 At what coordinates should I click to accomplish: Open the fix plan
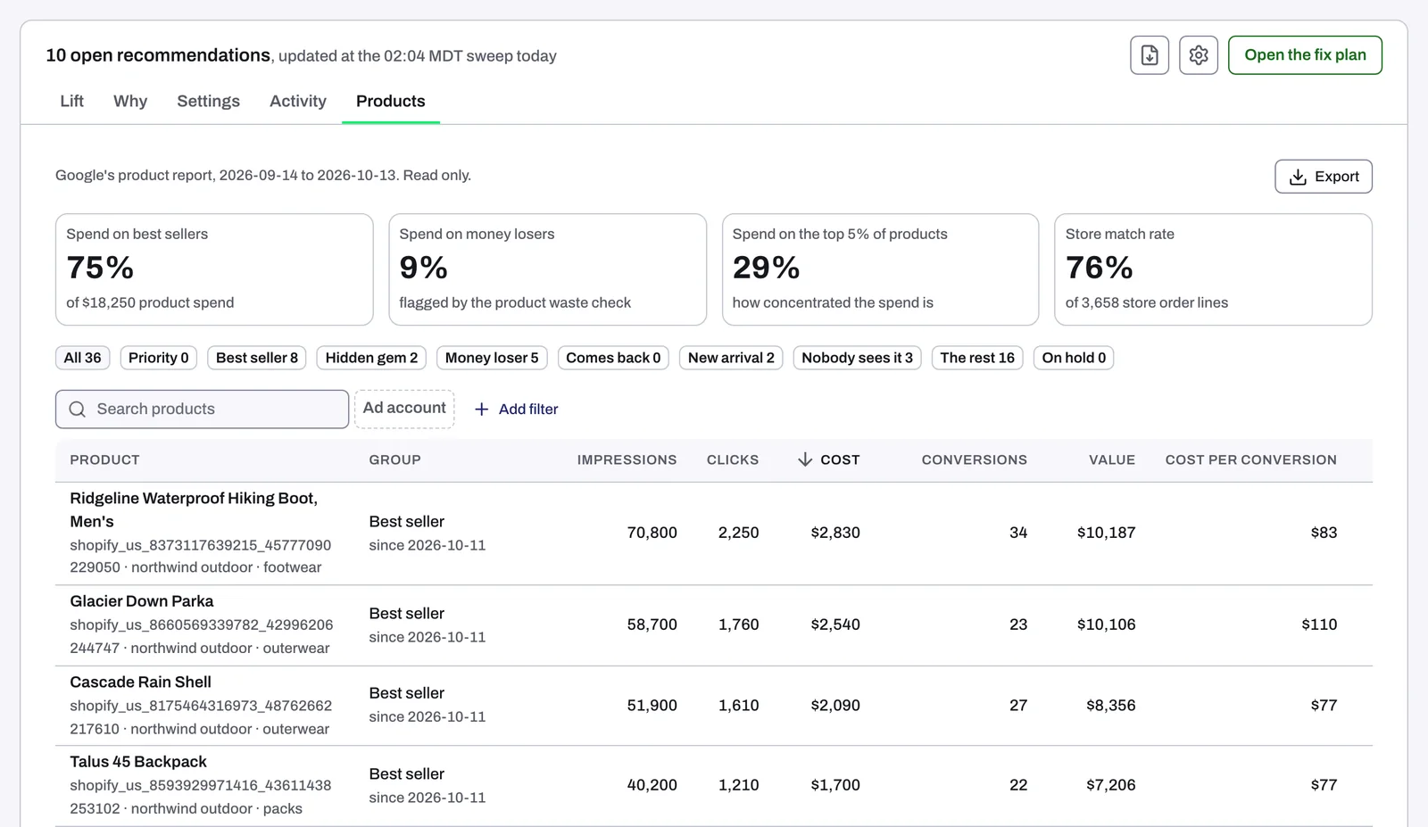(x=1305, y=55)
